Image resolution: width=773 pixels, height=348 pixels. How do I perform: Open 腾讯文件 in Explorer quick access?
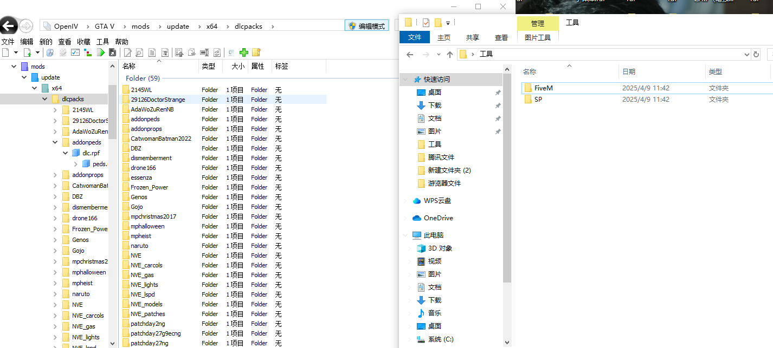(x=441, y=157)
